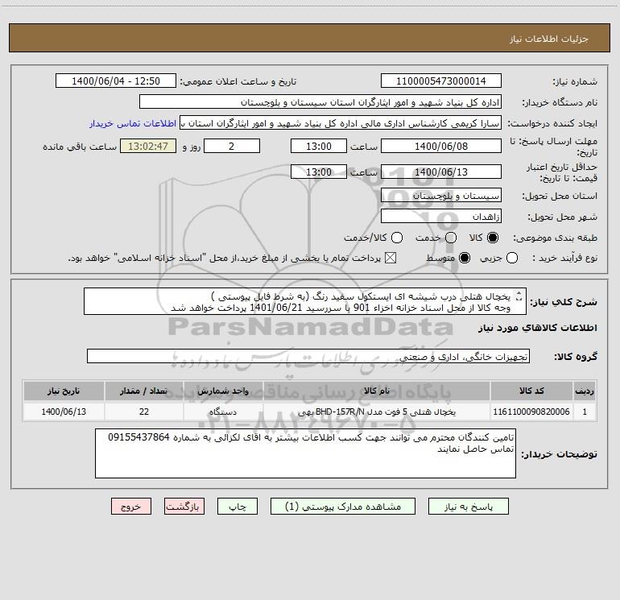The image size is (620, 600).
Task: Select the متوسط purchase type radio
Action: 465,258
